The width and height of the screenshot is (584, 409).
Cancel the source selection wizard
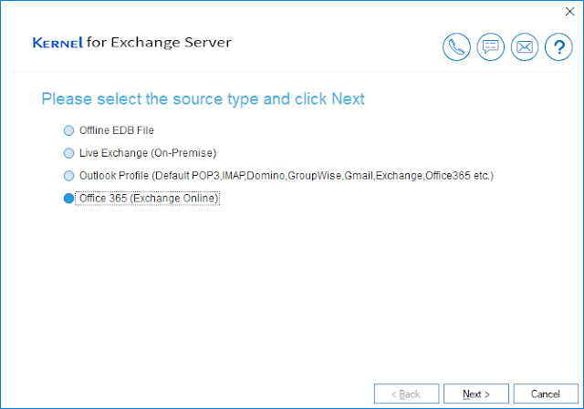(x=545, y=394)
